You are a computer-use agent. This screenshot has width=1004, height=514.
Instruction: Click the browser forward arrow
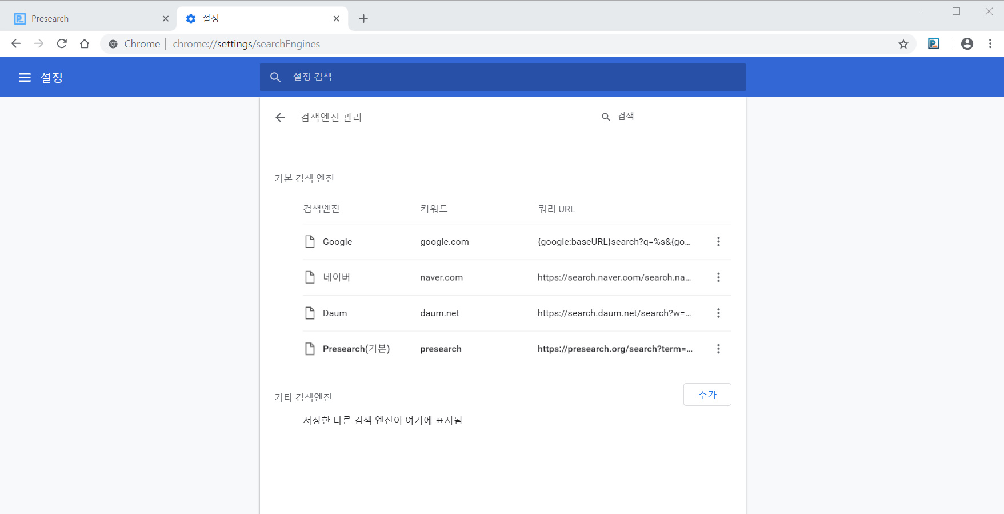[x=39, y=43]
